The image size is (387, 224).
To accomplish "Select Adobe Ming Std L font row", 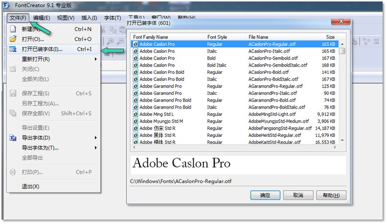I will pos(234,114).
